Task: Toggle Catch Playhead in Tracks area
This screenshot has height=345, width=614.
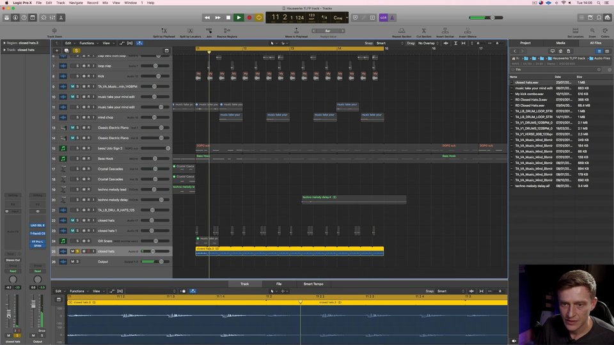Action: (140, 43)
